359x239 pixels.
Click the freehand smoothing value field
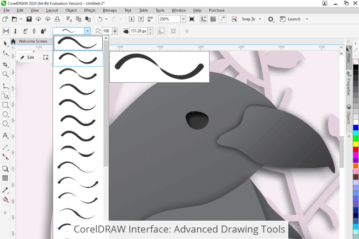coord(107,31)
